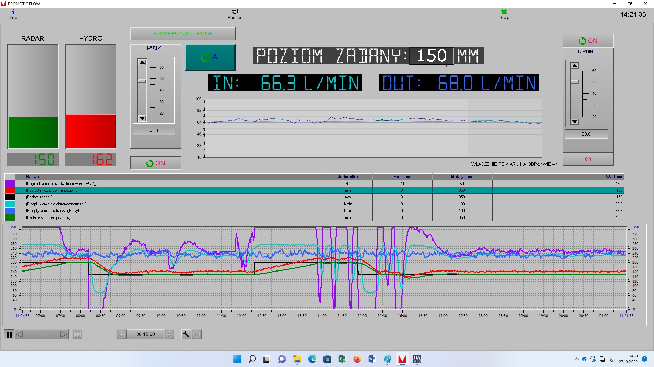Screen dimensions: 654x367
Task: Click the Info icon in toolbar
Action: tap(13, 14)
